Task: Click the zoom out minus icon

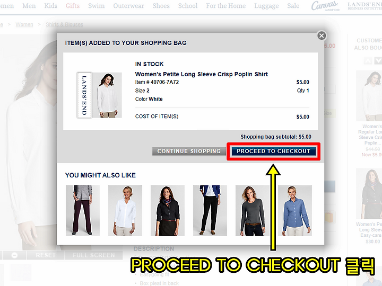Action: (14, 255)
